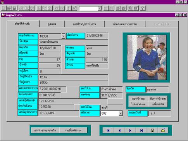Go to the next employee record
Viewport: 188px width, 141px height.
click(130, 131)
